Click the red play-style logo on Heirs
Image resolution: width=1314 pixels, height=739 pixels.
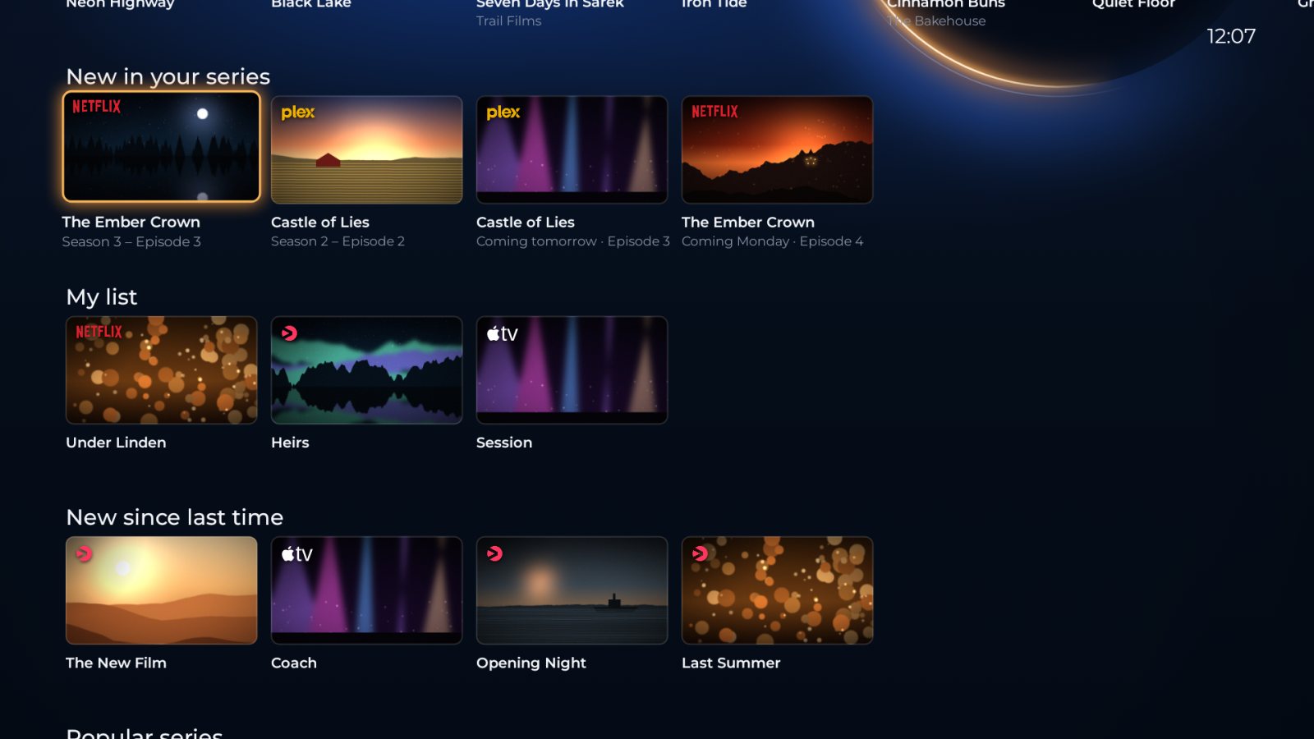pos(289,333)
